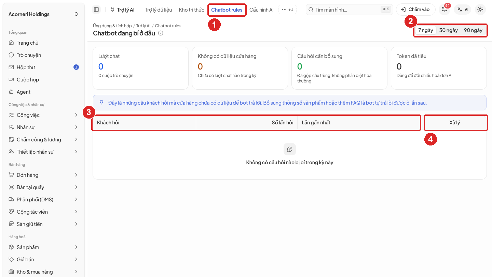
Task: Open the Acorneri Holdings workspace switcher
Action: (44, 14)
